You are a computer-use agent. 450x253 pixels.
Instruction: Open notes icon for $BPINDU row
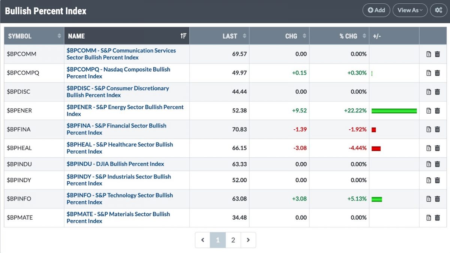429,164
